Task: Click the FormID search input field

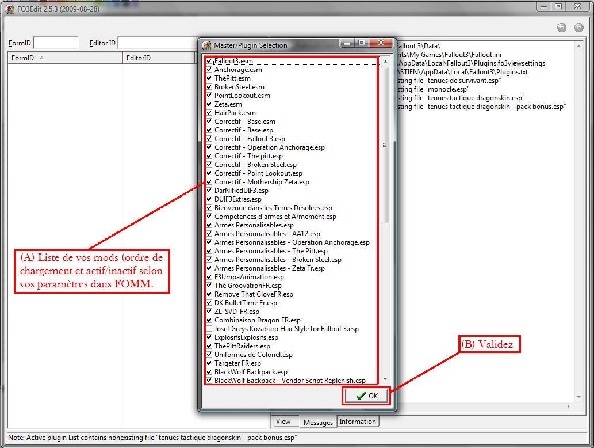Action: (56, 43)
